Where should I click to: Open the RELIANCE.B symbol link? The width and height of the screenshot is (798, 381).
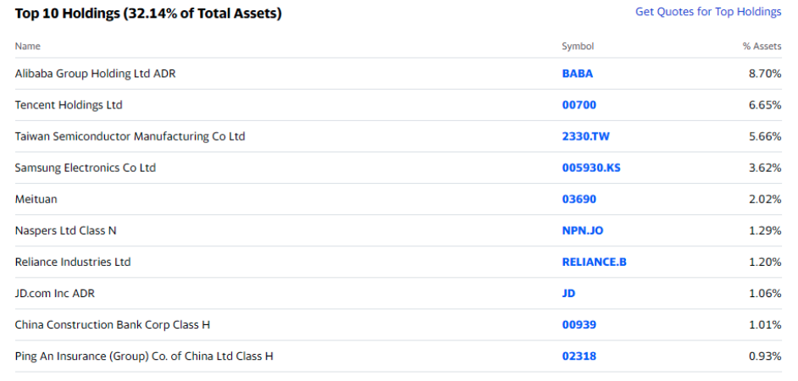(x=594, y=262)
